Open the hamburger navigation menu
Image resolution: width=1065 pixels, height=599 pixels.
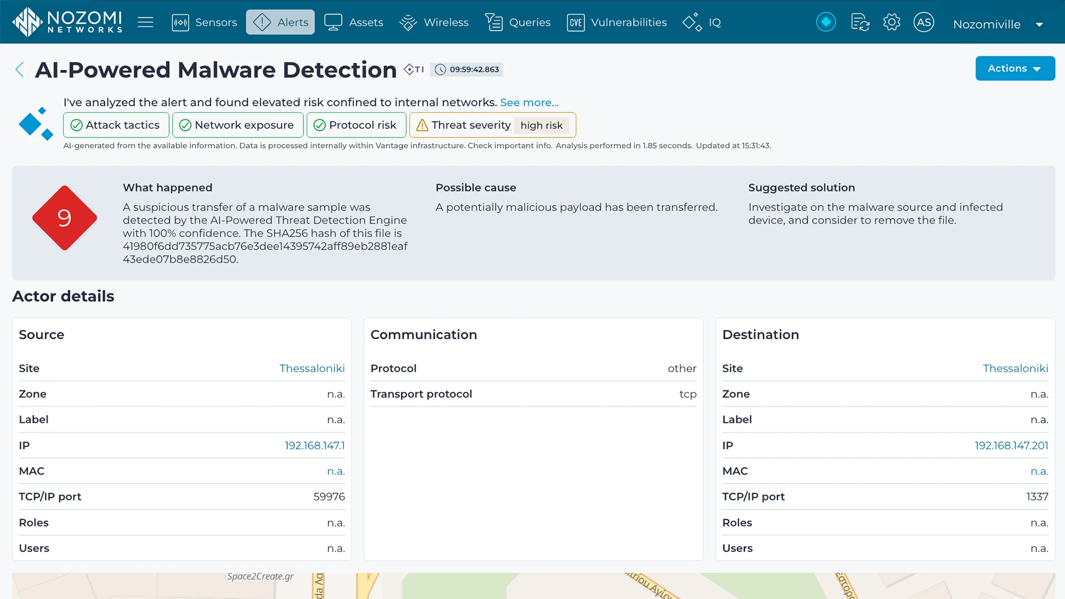145,22
